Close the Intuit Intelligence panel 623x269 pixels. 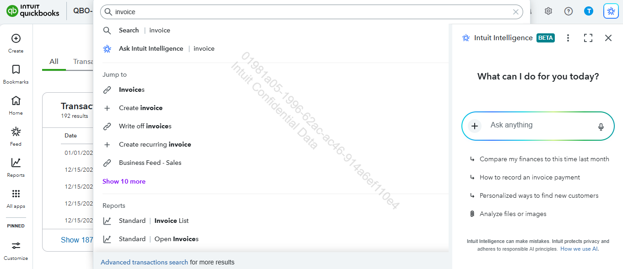point(608,38)
